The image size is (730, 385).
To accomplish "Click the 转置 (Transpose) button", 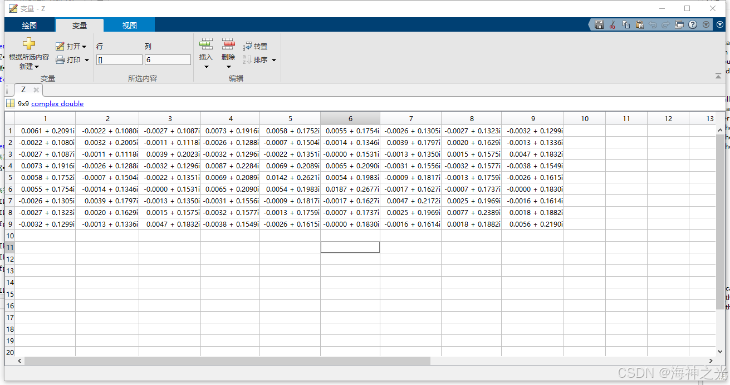I will pos(255,47).
